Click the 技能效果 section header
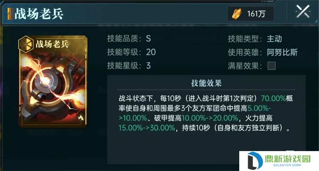 click(206, 83)
